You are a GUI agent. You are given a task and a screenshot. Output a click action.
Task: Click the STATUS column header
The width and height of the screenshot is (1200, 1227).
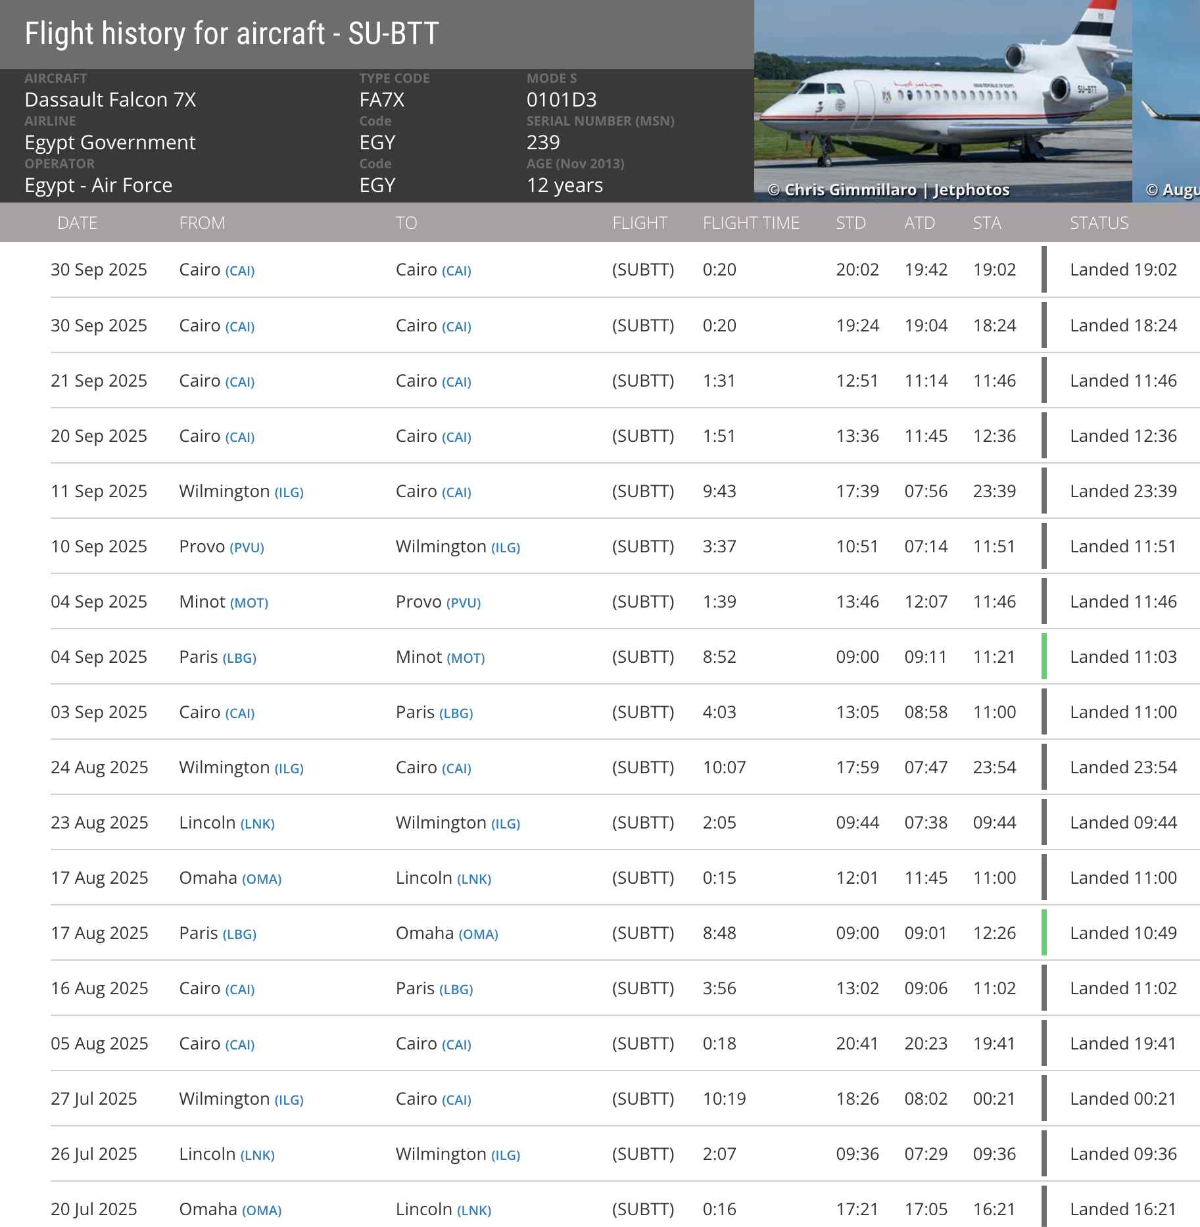coord(1099,223)
